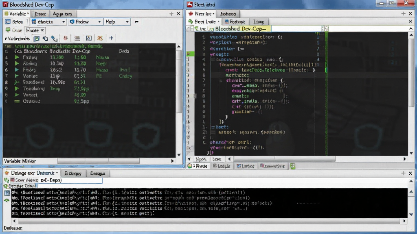The width and height of the screenshot is (417, 234).
Task: Click the red bug breakpoint icon
Action: (66, 38)
